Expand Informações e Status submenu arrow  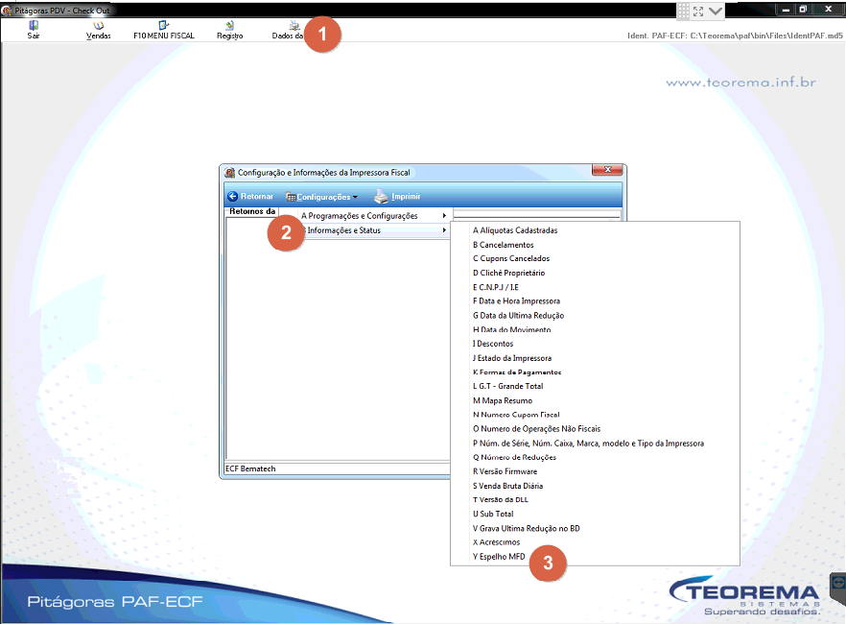[444, 230]
